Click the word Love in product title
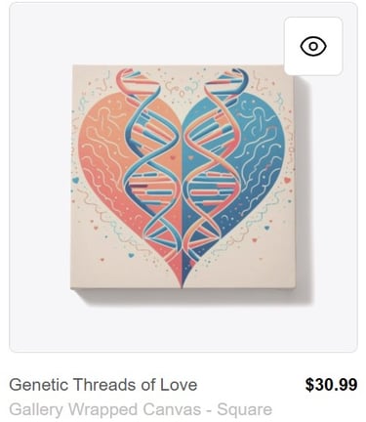This screenshot has height=422, width=366. pyautogui.click(x=179, y=385)
